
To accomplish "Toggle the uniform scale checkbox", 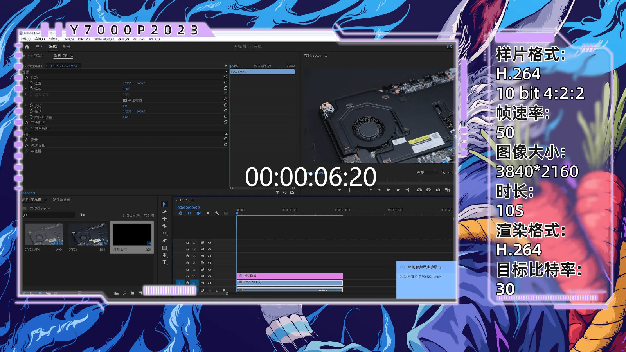I will click(125, 100).
